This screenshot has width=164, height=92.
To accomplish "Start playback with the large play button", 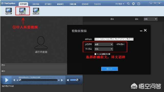I will click(x=7, y=80).
